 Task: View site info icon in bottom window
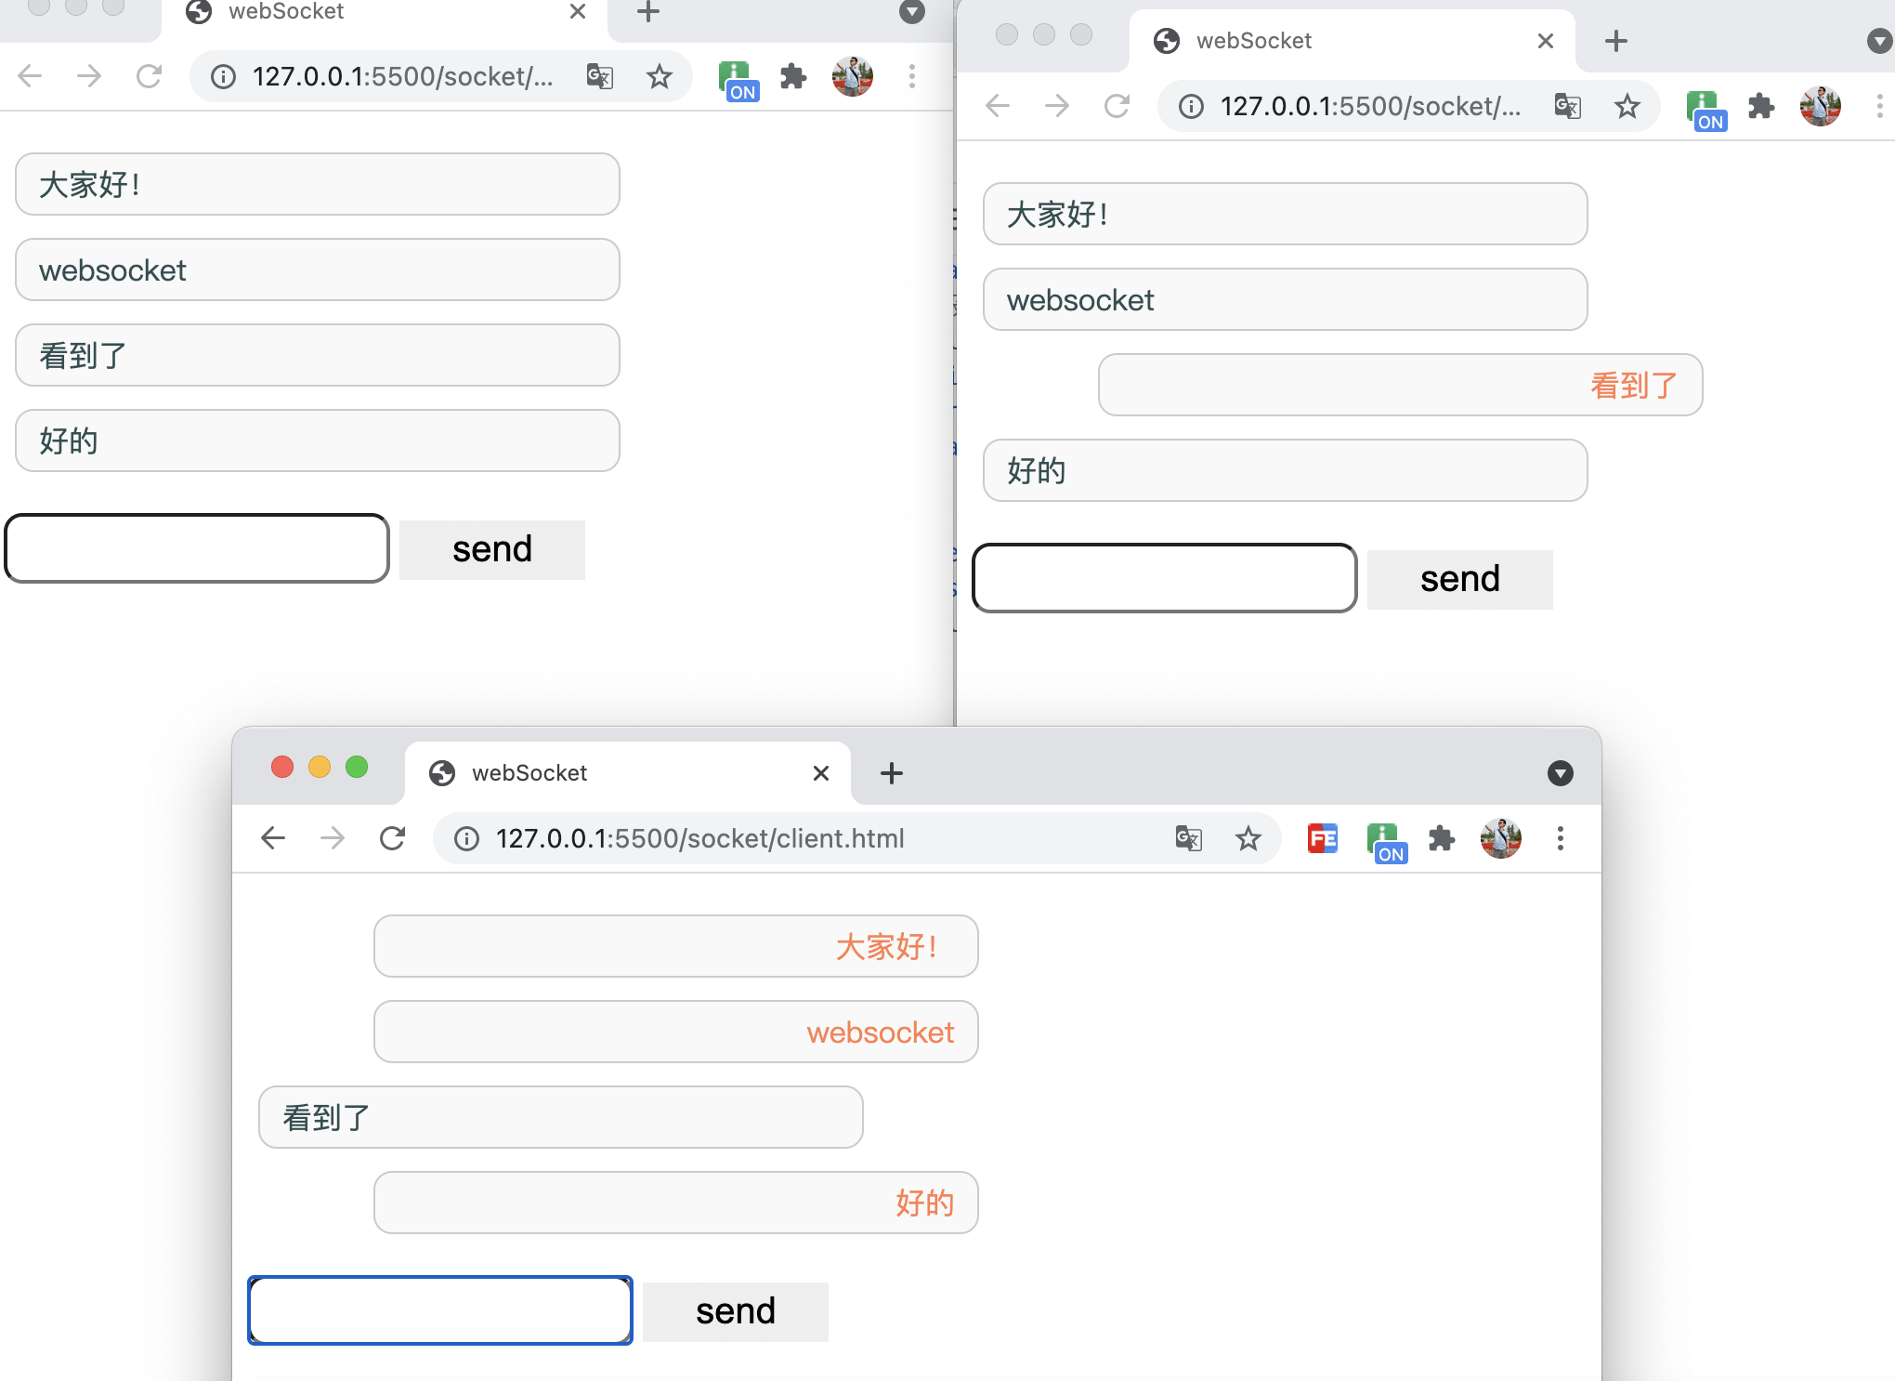click(466, 838)
